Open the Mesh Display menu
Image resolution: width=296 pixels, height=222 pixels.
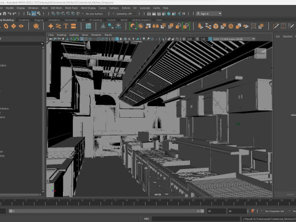(x=88, y=8)
